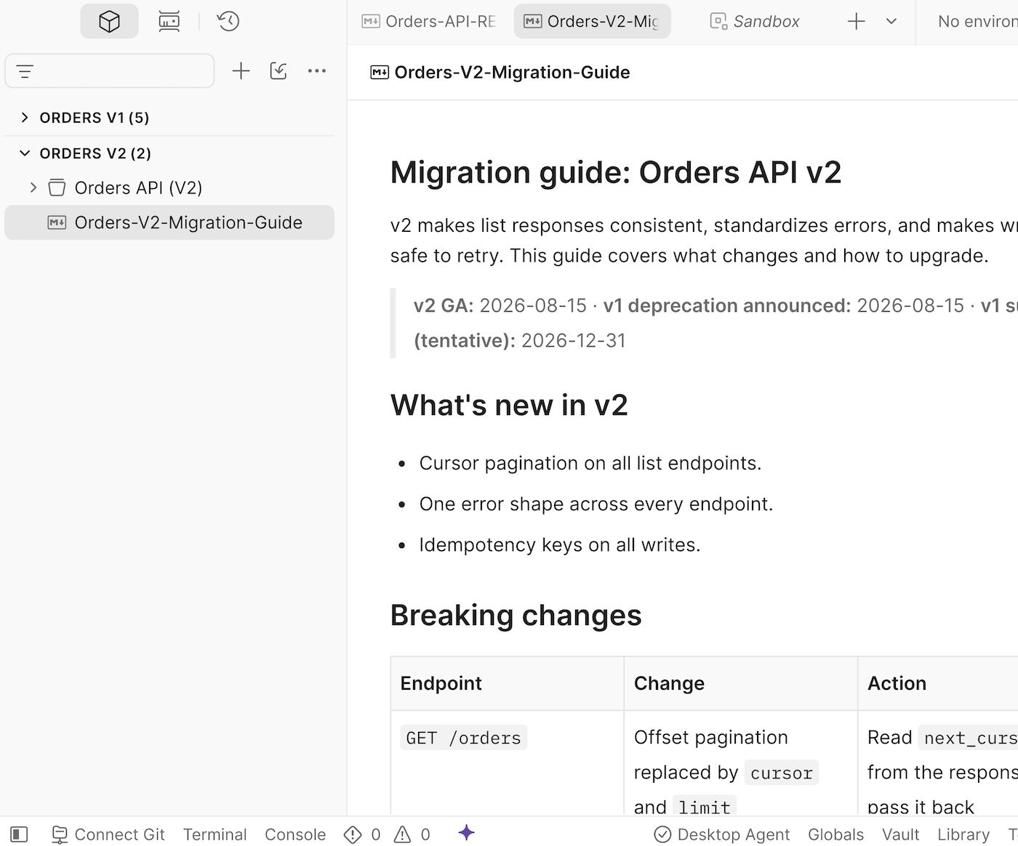Open Library from status bar

tap(963, 834)
